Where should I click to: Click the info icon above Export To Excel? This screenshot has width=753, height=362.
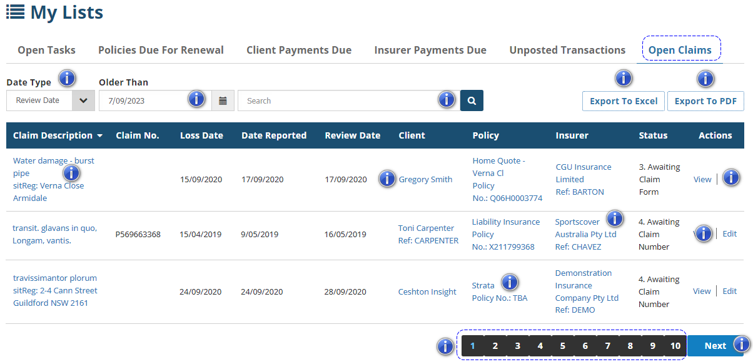click(624, 79)
